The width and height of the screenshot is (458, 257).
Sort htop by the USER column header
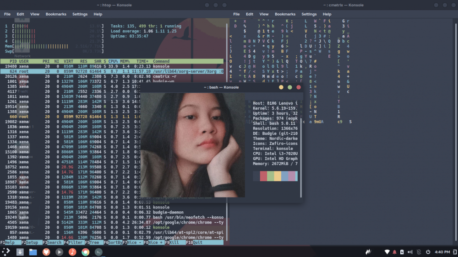(x=24, y=61)
